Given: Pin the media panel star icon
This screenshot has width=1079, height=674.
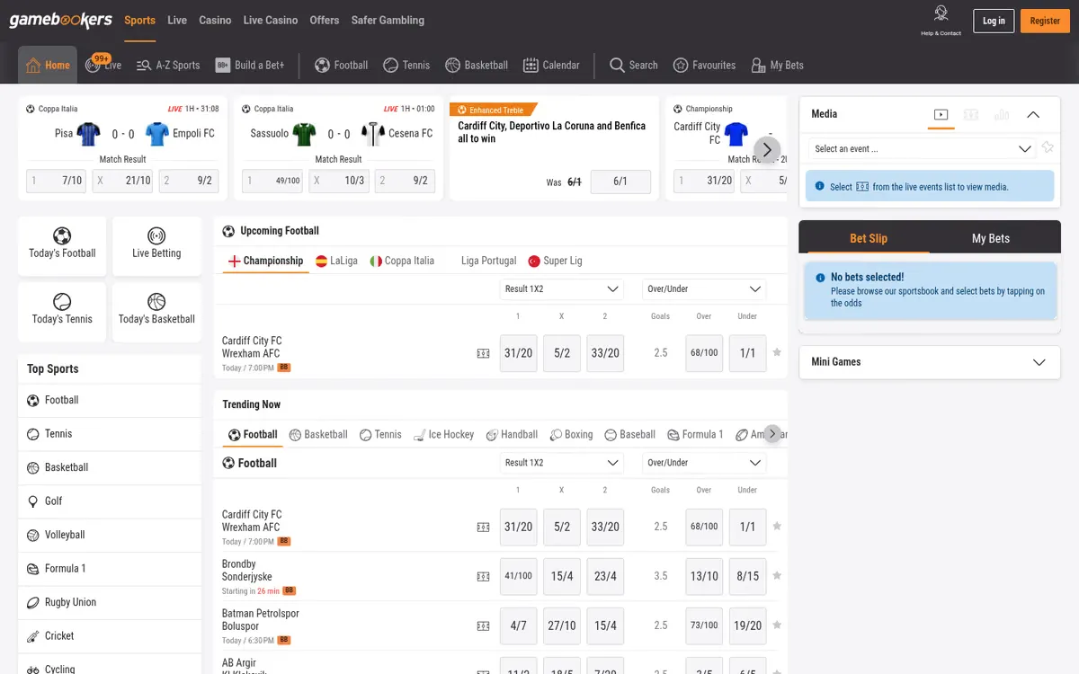Looking at the screenshot, I should point(1048,148).
